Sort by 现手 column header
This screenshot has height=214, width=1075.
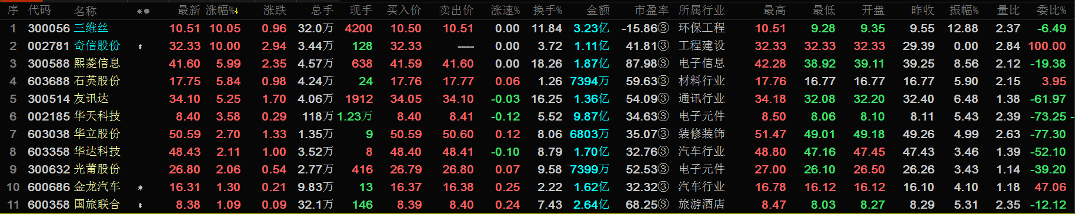tap(360, 11)
